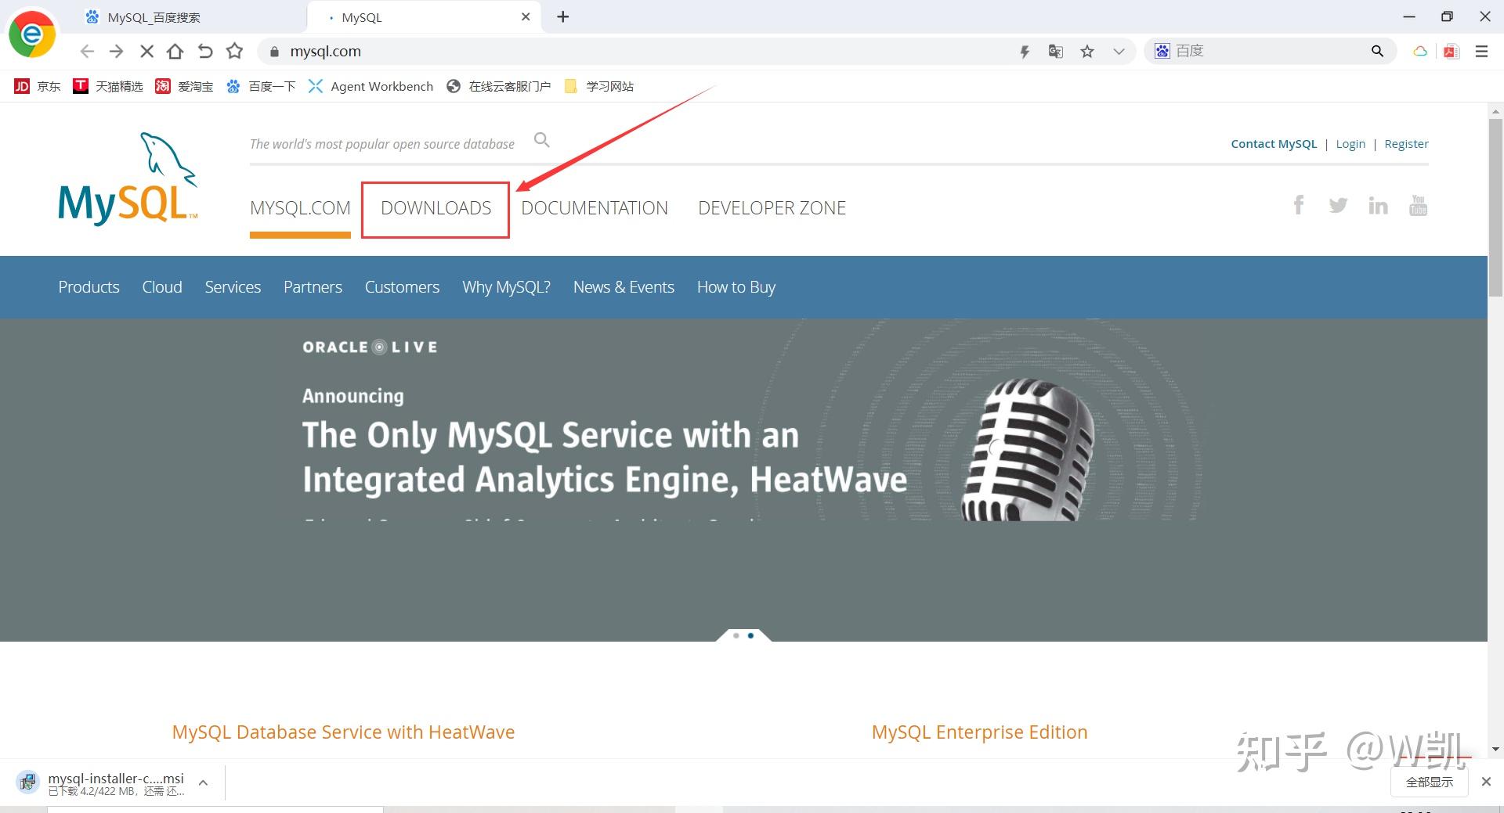Click the page vertical scrollbar thumb

(x=1495, y=207)
